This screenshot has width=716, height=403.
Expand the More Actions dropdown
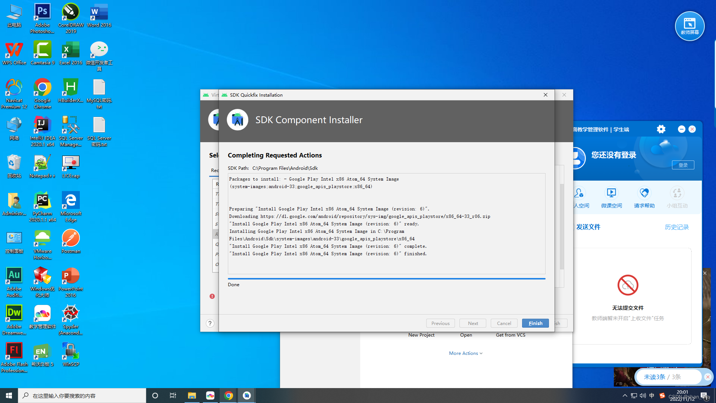coord(465,353)
